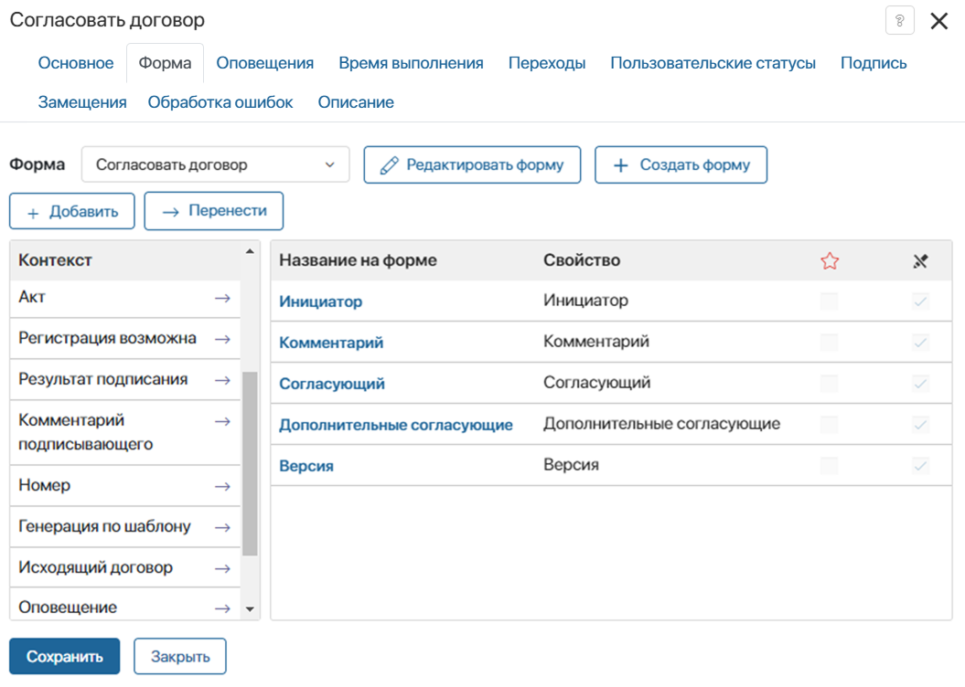This screenshot has height=687, width=965.
Task: Save changes with Сохранить button
Action: (65, 656)
